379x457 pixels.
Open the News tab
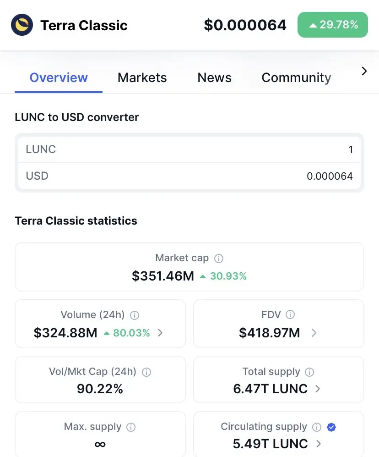point(214,77)
